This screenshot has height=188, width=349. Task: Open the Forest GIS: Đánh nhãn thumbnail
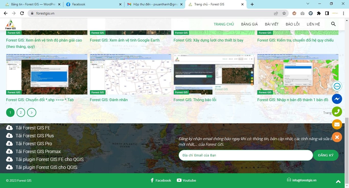[x=131, y=74]
